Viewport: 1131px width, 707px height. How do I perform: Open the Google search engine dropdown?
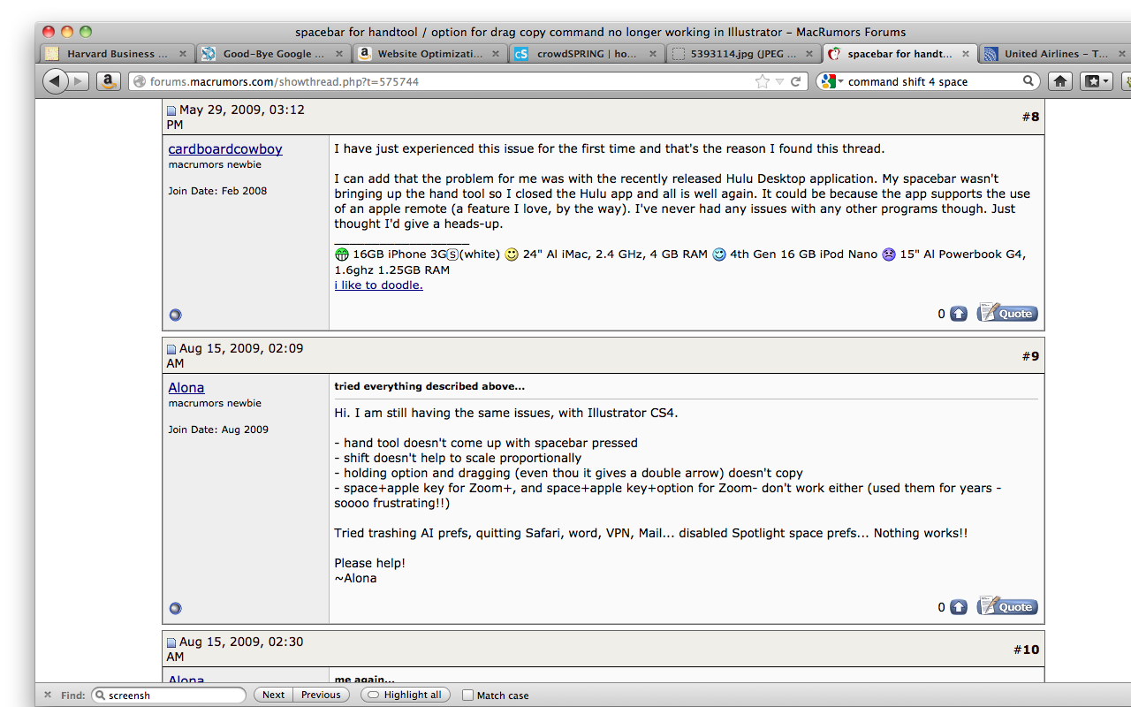pyautogui.click(x=832, y=81)
